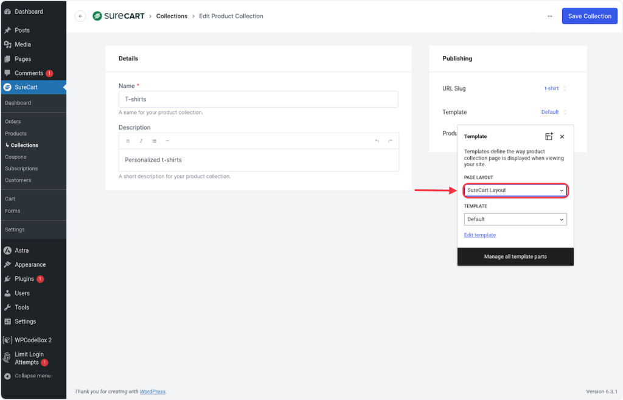Click the bold formatting icon in Description
Screen dimensions: 623x400
click(x=128, y=141)
